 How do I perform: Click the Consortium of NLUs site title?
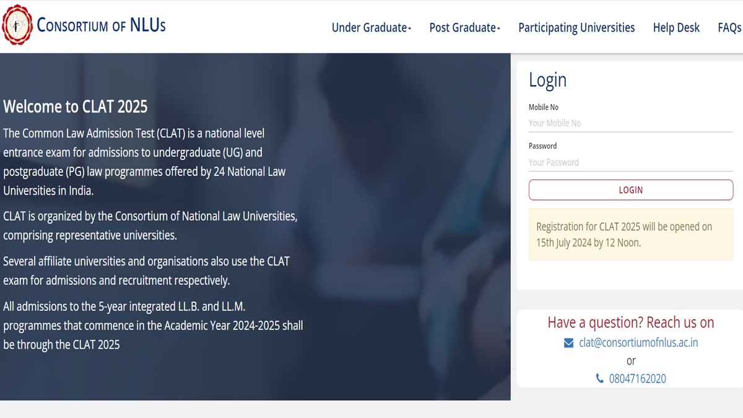[x=101, y=25]
